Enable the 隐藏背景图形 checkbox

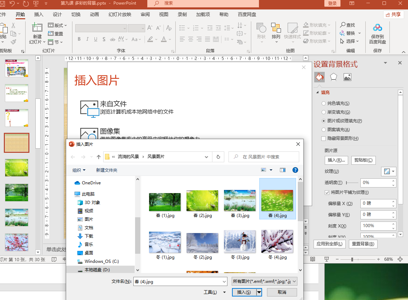(x=323, y=138)
